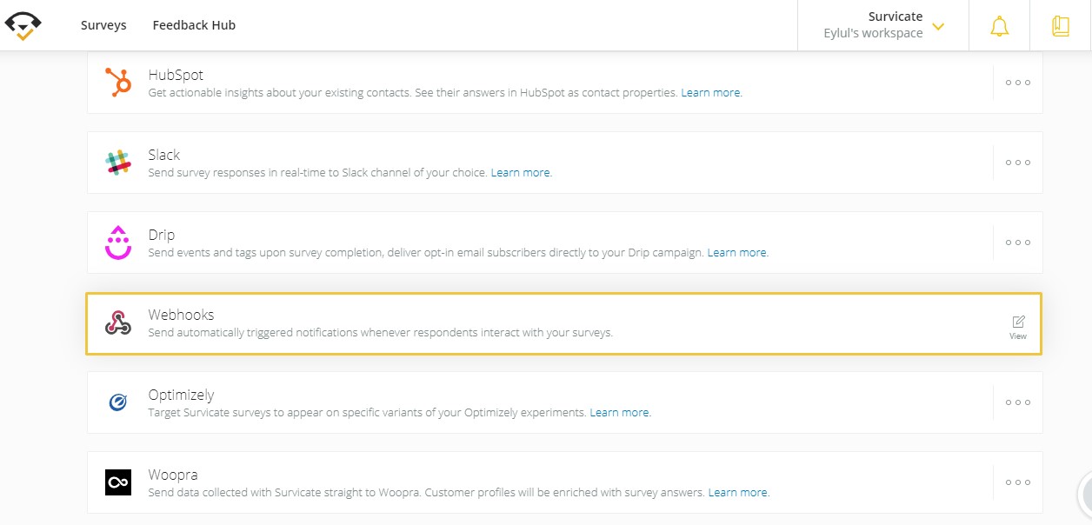Open the Optimizely three-dot options menu
This screenshot has width=1092, height=525.
pyautogui.click(x=1018, y=402)
